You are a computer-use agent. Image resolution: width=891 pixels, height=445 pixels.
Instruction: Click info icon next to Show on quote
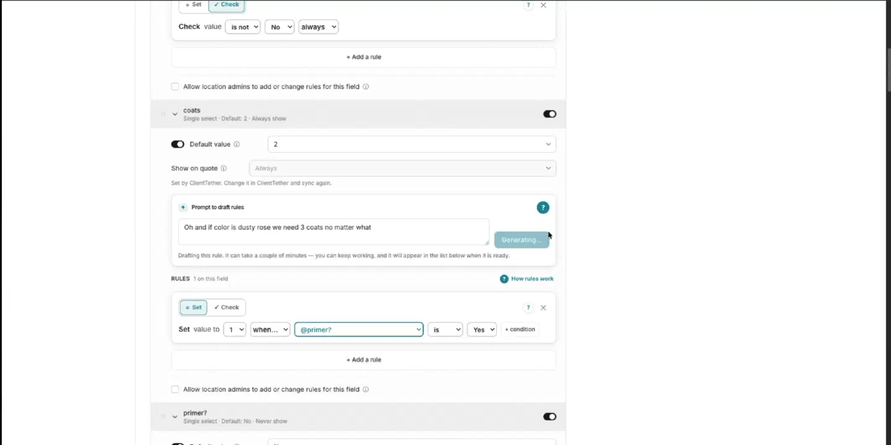tap(223, 168)
